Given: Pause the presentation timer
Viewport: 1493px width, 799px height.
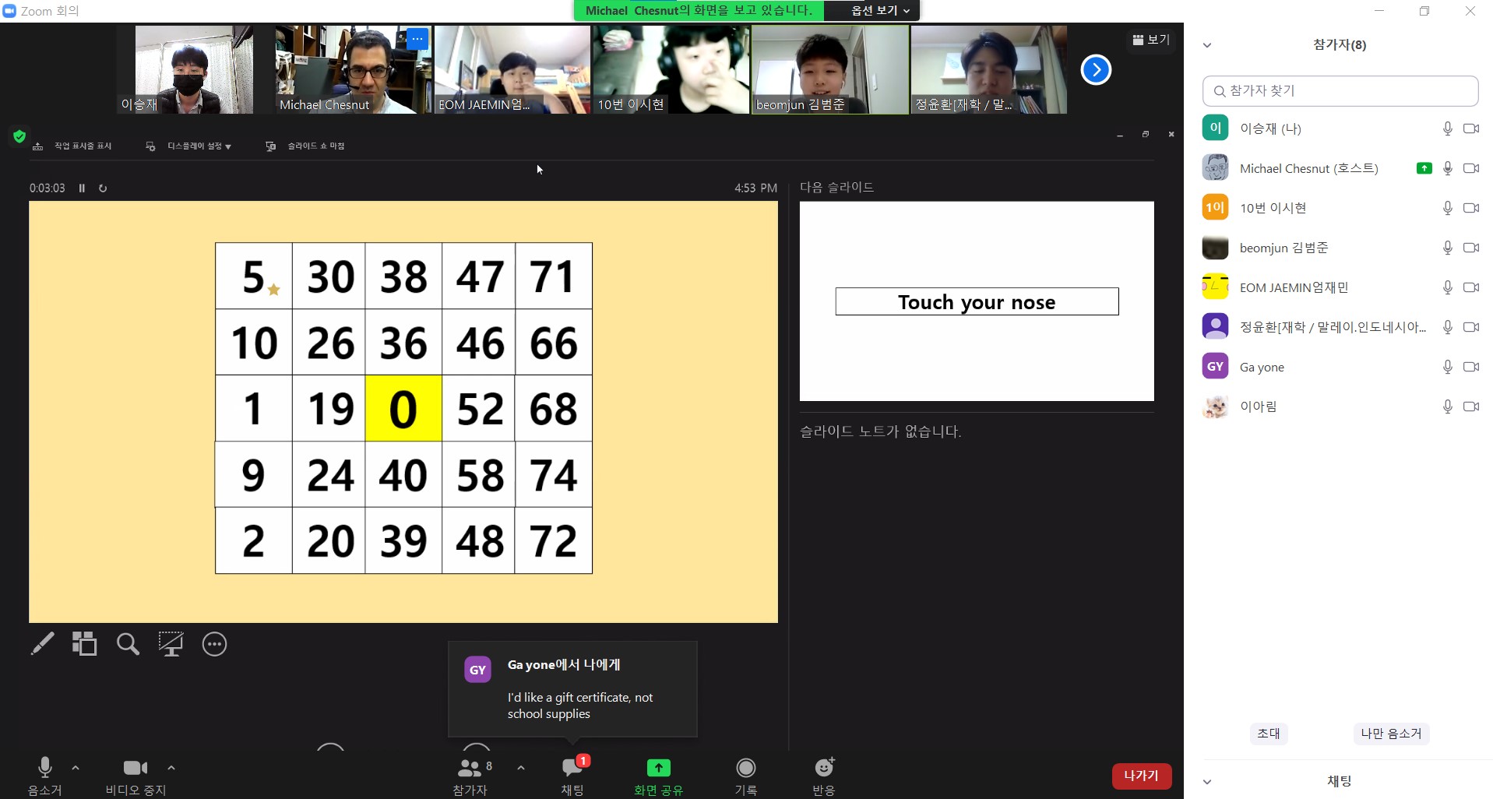Looking at the screenshot, I should [82, 188].
